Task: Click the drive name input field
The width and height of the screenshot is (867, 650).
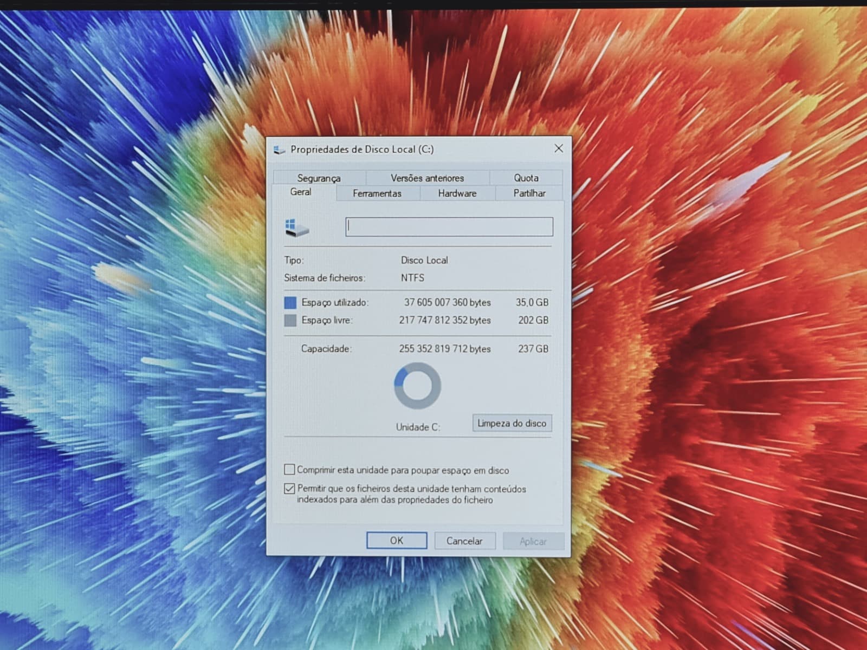Action: [449, 227]
